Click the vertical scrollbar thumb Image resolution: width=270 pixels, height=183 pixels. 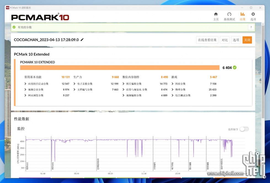click(x=263, y=71)
